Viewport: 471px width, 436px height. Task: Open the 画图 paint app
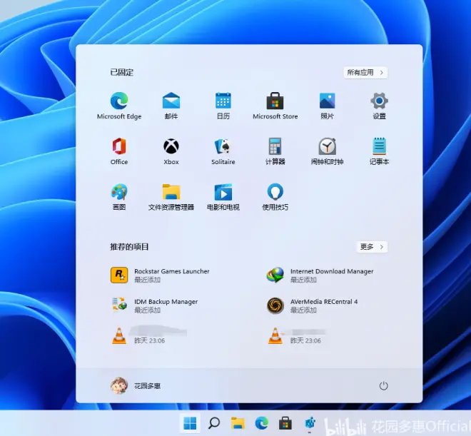(119, 197)
